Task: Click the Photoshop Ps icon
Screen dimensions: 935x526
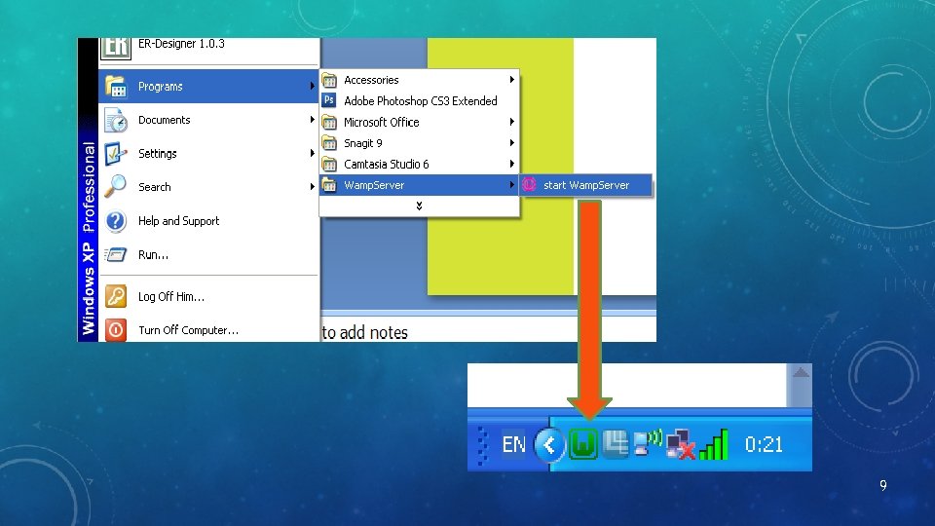Action: pyautogui.click(x=329, y=100)
